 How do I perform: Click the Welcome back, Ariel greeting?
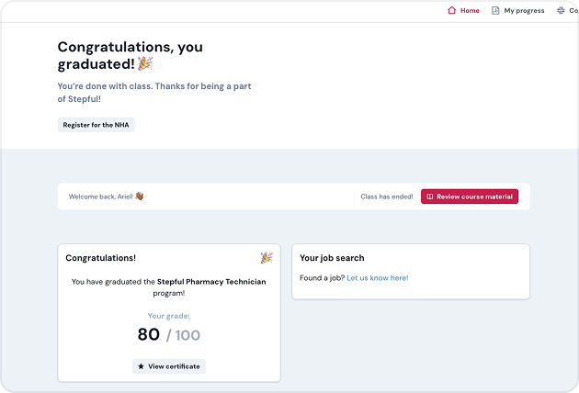pos(100,196)
